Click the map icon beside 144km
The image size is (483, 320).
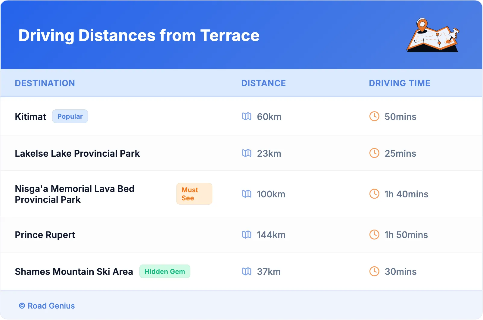(x=247, y=234)
